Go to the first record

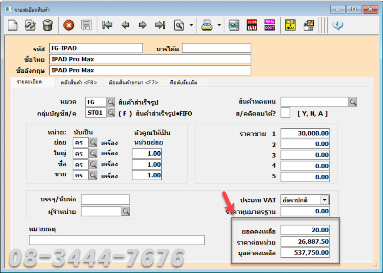click(107, 25)
